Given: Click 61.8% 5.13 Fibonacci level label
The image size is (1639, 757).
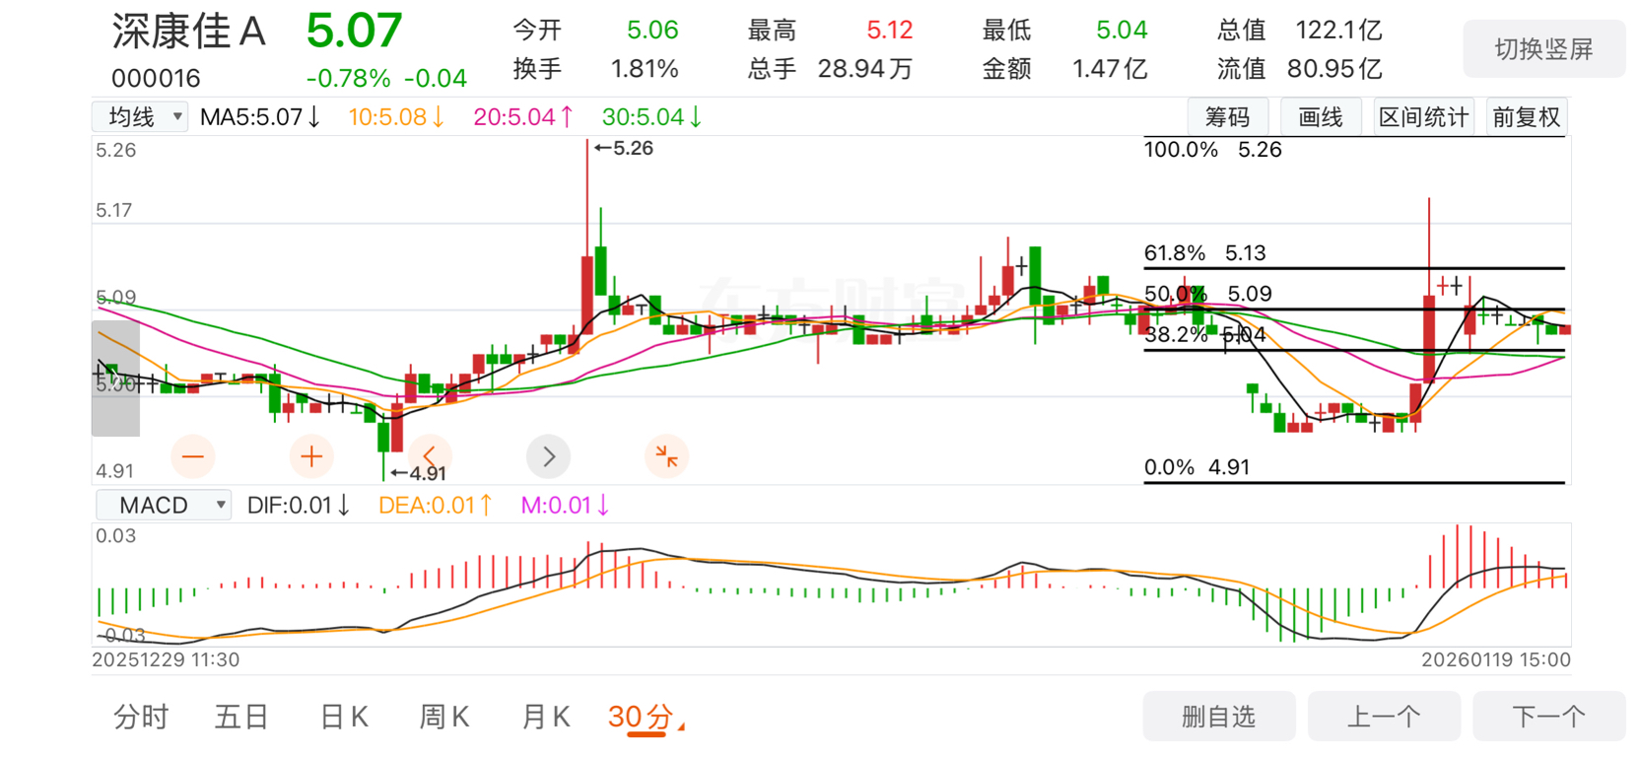Looking at the screenshot, I should (1204, 253).
